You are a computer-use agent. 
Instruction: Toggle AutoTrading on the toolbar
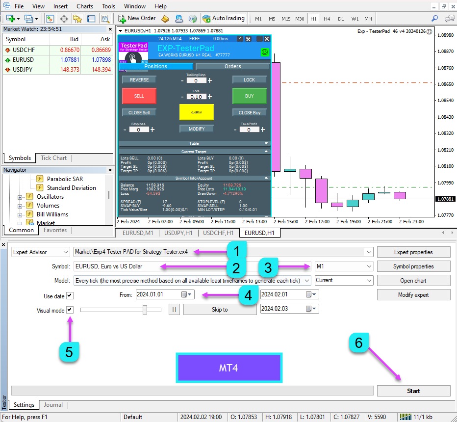coord(224,18)
